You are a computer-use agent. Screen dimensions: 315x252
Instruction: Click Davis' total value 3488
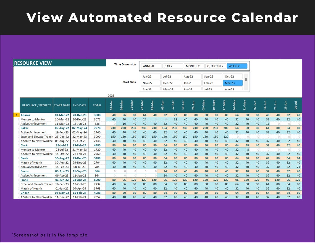[x=97, y=158]
